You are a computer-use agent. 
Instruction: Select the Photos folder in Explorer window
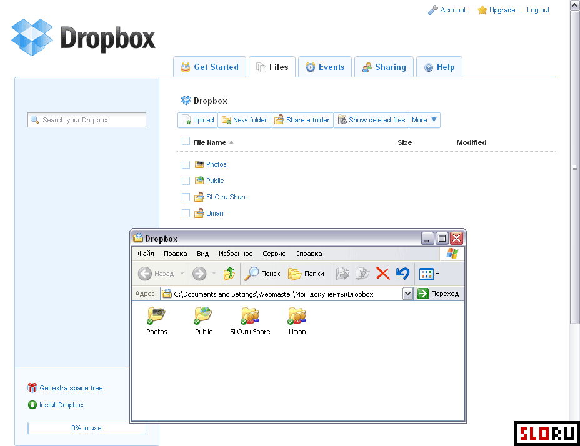pos(156,321)
